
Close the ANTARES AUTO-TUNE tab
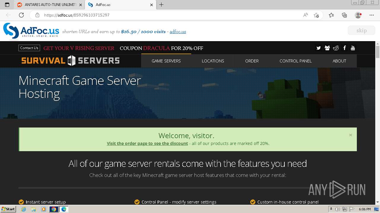(x=81, y=5)
